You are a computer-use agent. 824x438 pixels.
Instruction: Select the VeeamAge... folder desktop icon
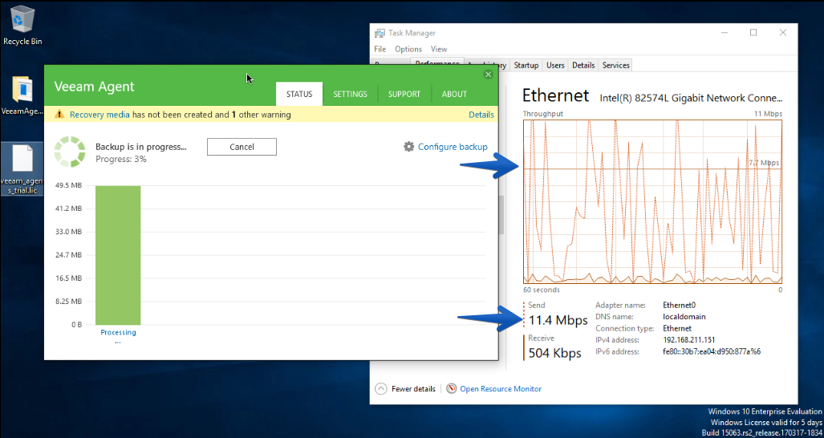22,95
